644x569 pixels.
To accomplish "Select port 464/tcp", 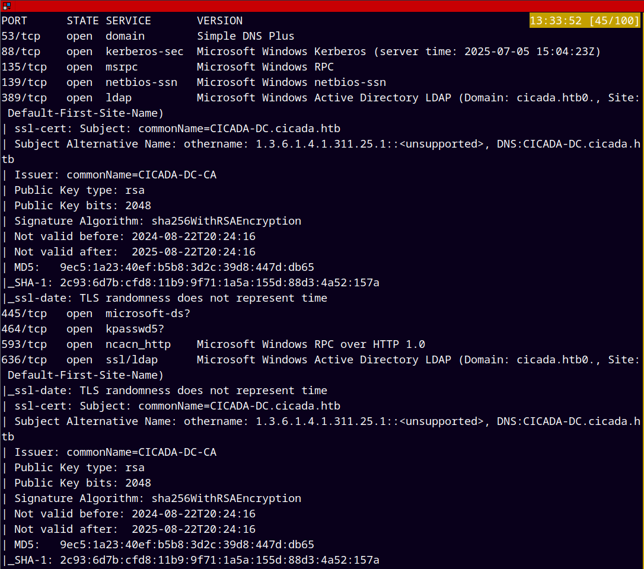I will (x=24, y=329).
